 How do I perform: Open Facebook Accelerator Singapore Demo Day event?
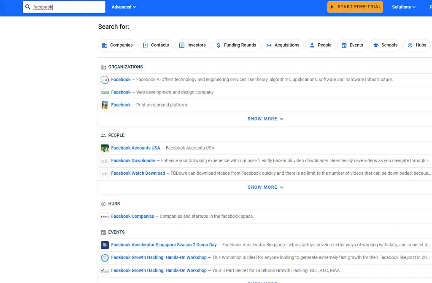(x=164, y=245)
